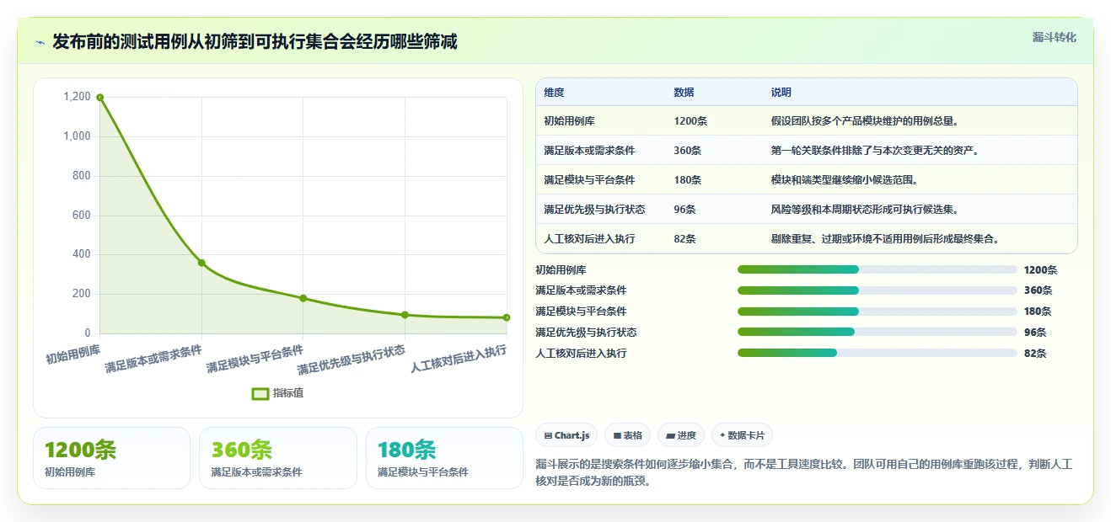1111x522 pixels.
Task: Click the chart title about 测试用例 筛减
Action: click(255, 42)
